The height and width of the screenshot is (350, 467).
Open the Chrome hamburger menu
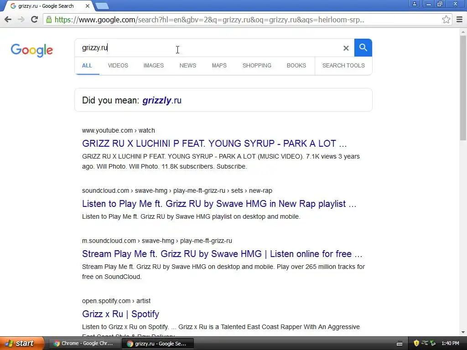click(x=459, y=20)
